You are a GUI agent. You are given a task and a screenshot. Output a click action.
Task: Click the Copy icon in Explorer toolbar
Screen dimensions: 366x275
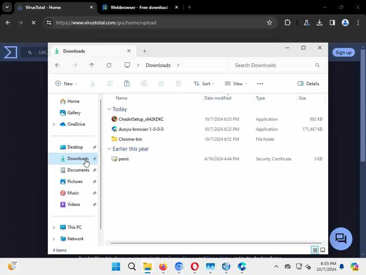(109, 83)
